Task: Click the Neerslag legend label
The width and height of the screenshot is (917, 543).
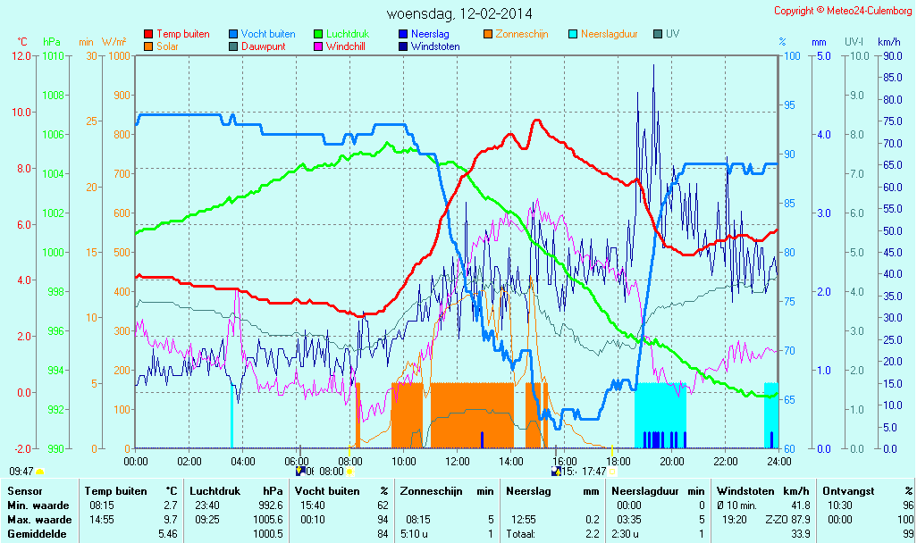Action: coord(430,34)
